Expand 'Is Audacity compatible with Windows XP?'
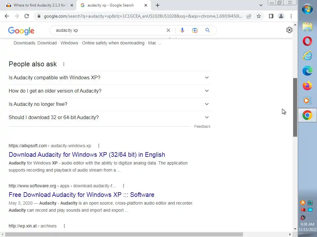317x237 pixels. [x=110, y=77]
